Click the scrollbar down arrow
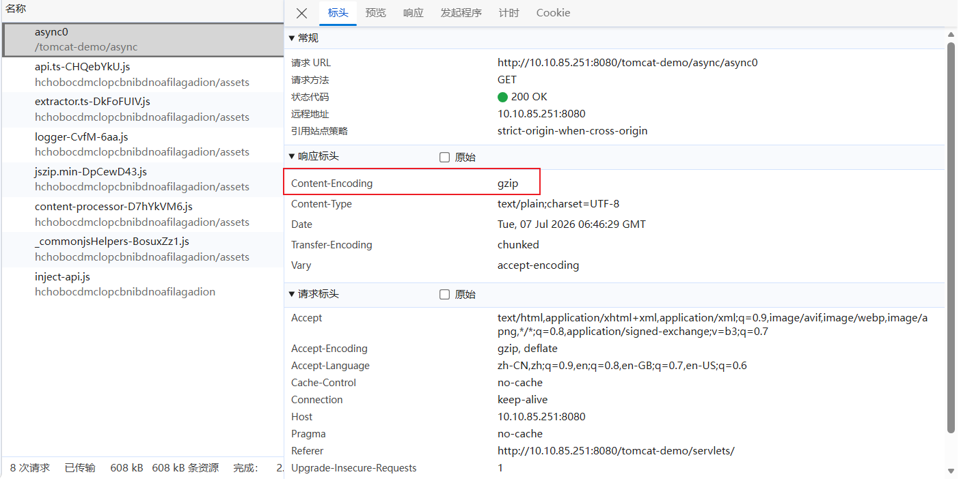961x481 pixels. click(951, 471)
